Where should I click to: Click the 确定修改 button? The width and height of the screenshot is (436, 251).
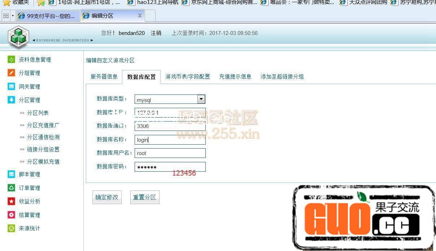tap(106, 197)
